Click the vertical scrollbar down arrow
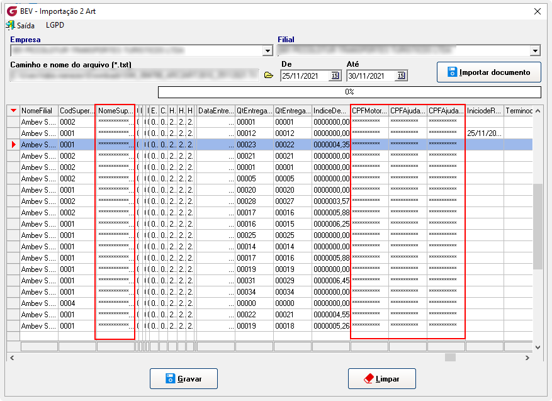 pos(538,347)
